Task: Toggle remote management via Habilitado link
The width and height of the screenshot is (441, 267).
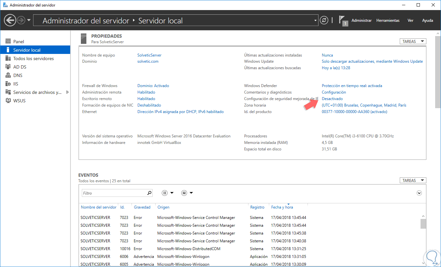Action: click(x=146, y=92)
